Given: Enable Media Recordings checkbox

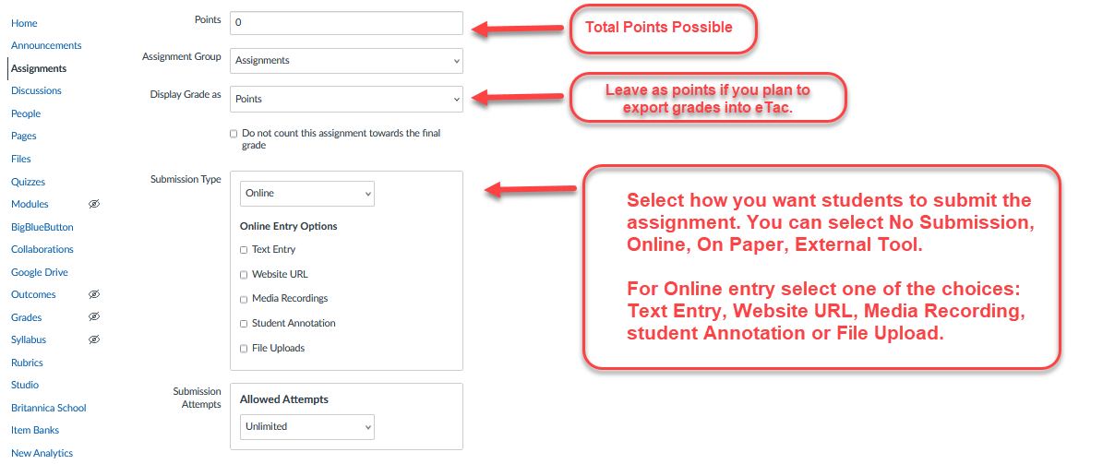Looking at the screenshot, I should [x=244, y=299].
